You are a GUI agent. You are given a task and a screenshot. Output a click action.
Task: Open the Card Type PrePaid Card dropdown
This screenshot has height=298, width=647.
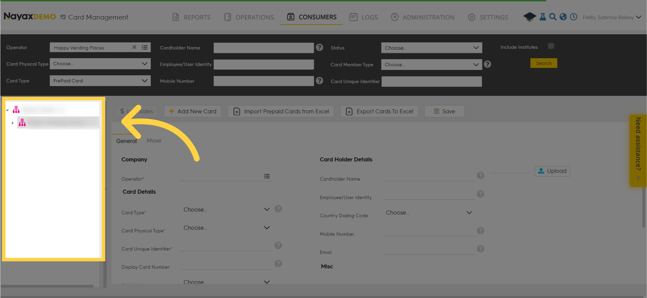[x=100, y=81]
